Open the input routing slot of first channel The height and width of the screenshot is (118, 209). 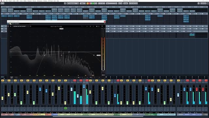pyautogui.click(x=4, y=9)
